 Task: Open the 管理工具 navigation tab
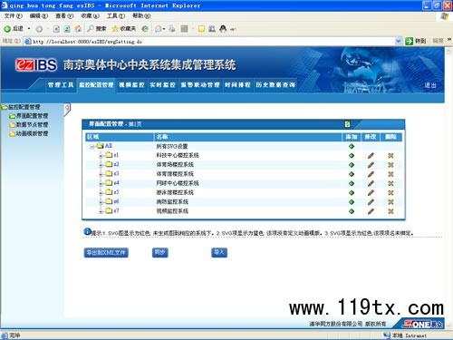(61, 85)
